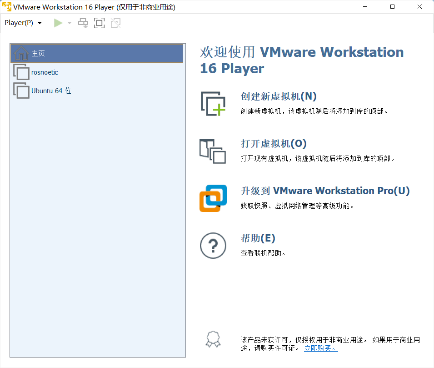This screenshot has height=368, width=434.
Task: Click the VMware title bar app icon
Action: coord(7,7)
